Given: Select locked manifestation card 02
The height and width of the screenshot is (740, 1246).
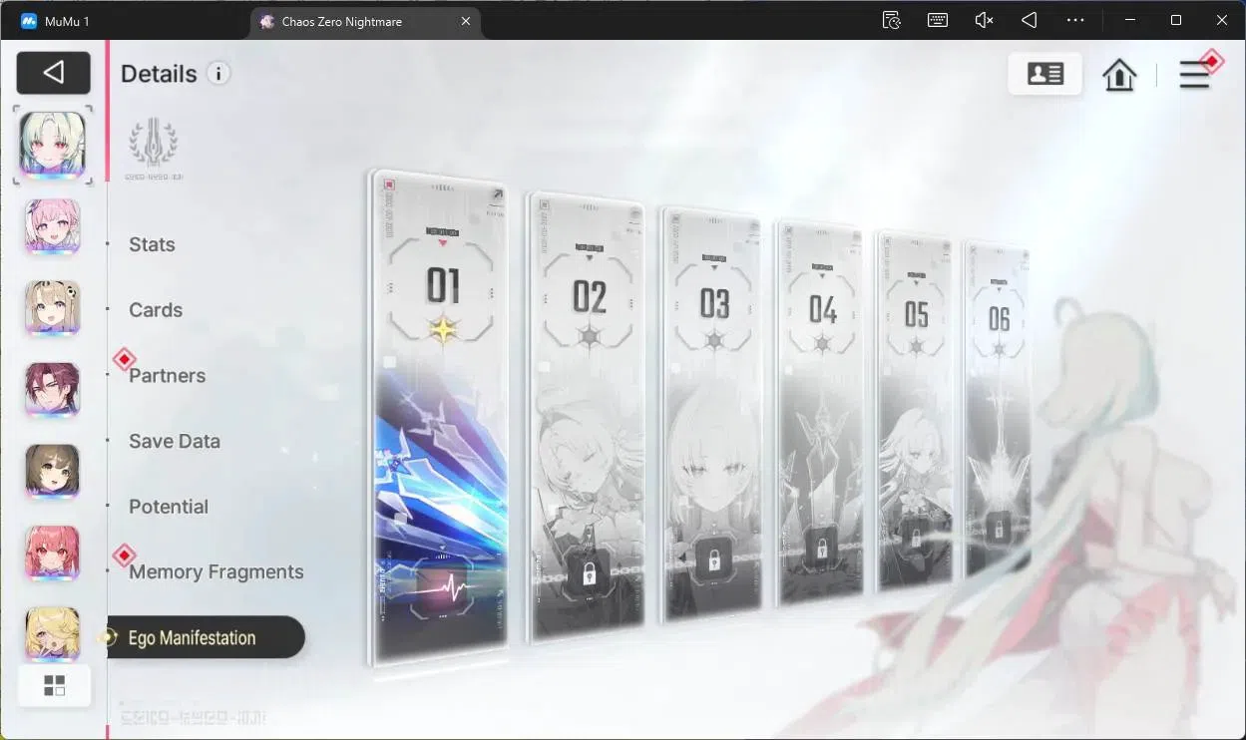Looking at the screenshot, I should pyautogui.click(x=587, y=417).
